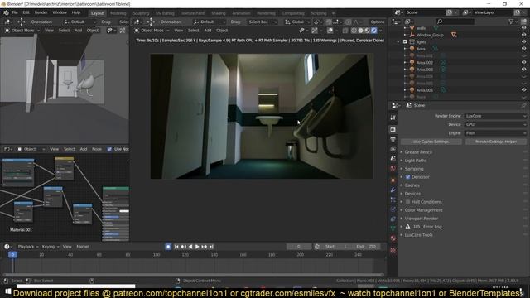This screenshot has width=530, height=298.
Task: Switch to the Modeling workspace tab
Action: [118, 13]
